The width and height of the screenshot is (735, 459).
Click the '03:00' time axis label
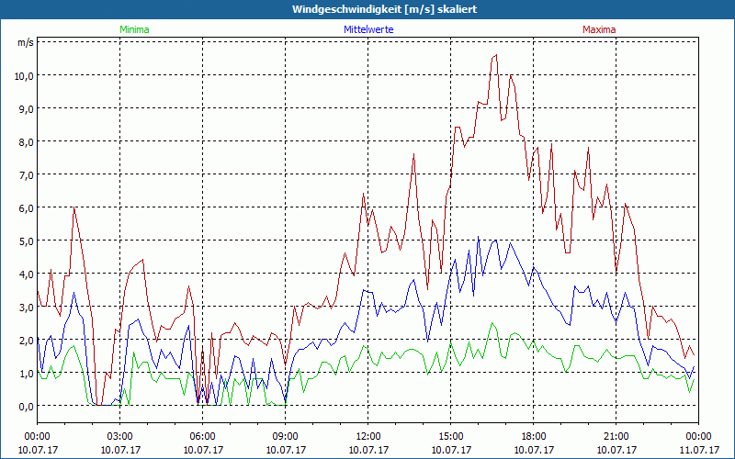click(x=120, y=437)
